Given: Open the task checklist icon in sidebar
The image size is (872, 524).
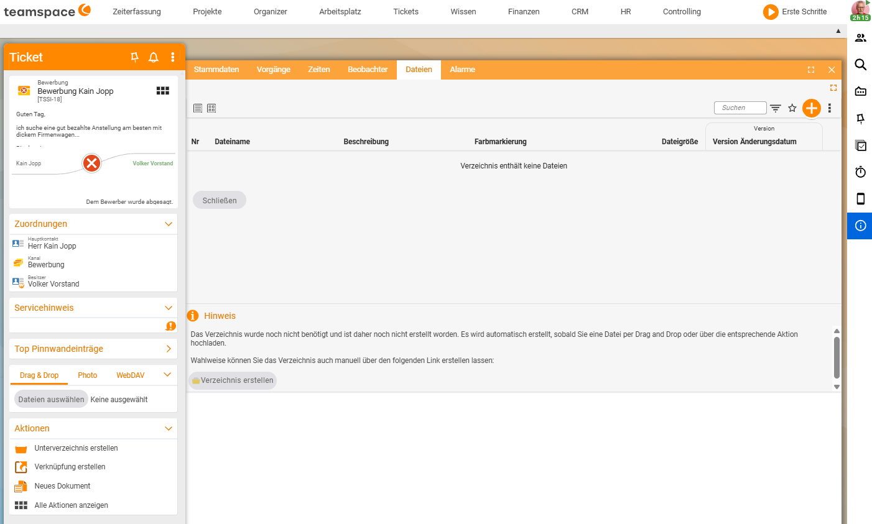Looking at the screenshot, I should click(861, 145).
